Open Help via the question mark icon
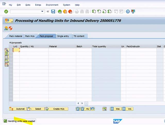The height and width of the screenshot is (125, 165). 128,12
